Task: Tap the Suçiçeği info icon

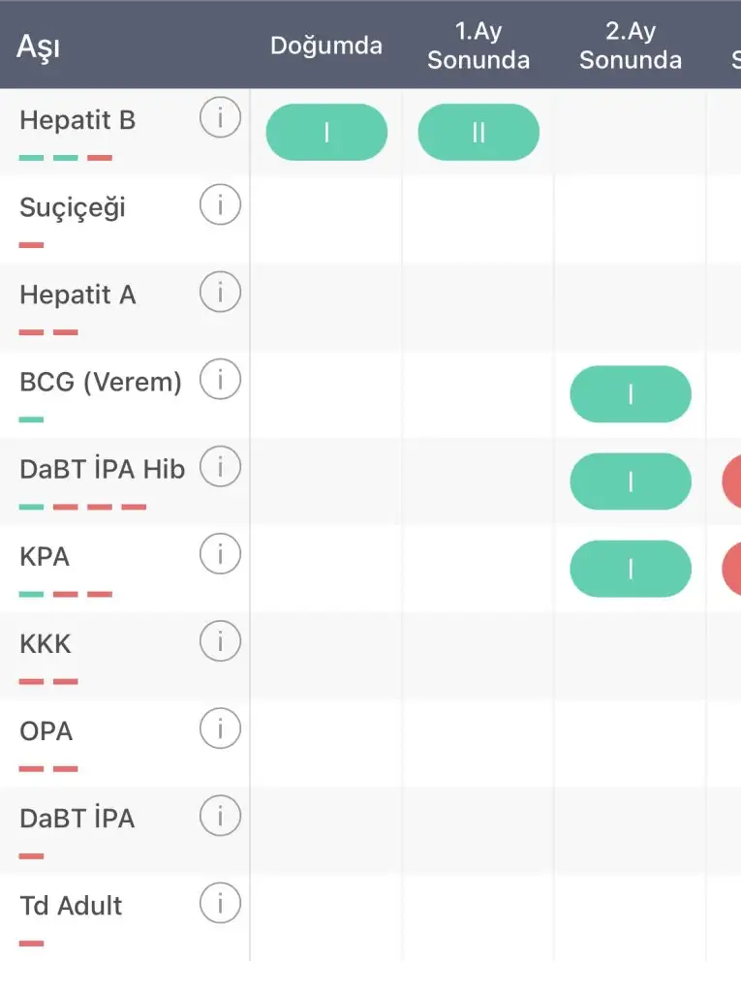Action: pyautogui.click(x=220, y=207)
